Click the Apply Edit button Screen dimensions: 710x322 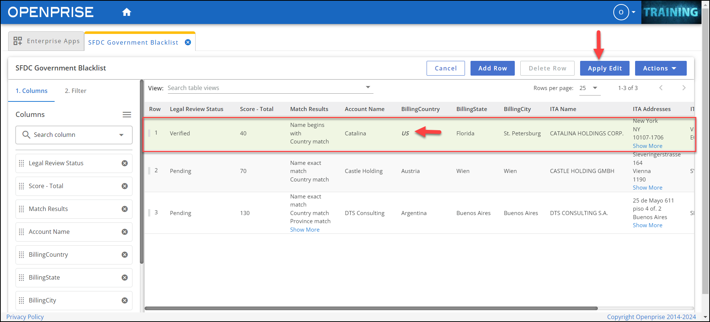coord(604,68)
